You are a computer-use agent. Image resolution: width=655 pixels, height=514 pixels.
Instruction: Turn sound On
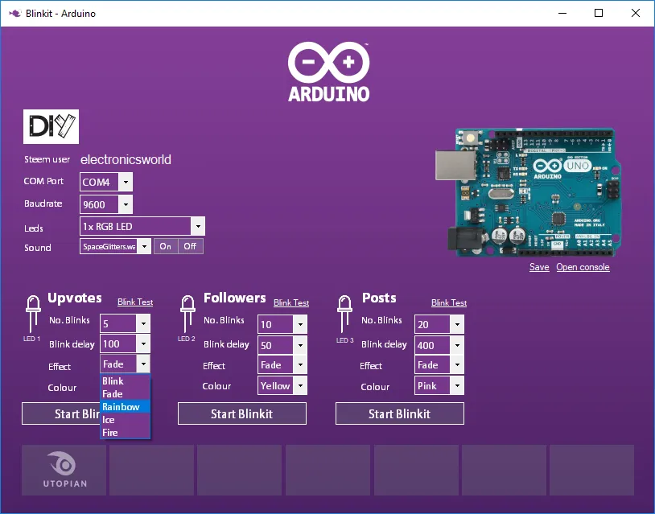click(166, 246)
